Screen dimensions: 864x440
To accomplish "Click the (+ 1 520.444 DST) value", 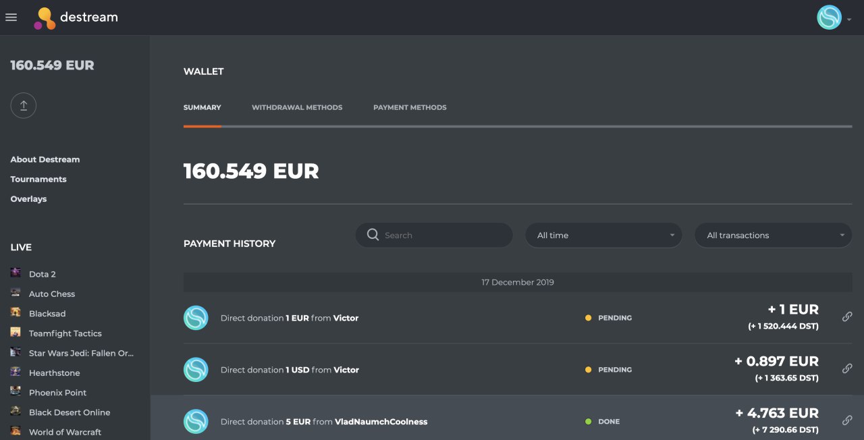I will pos(783,327).
